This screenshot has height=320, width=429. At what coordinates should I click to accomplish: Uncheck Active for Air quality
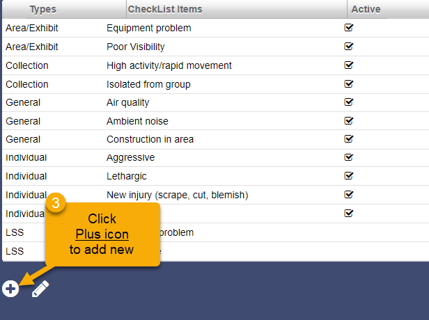coord(348,102)
